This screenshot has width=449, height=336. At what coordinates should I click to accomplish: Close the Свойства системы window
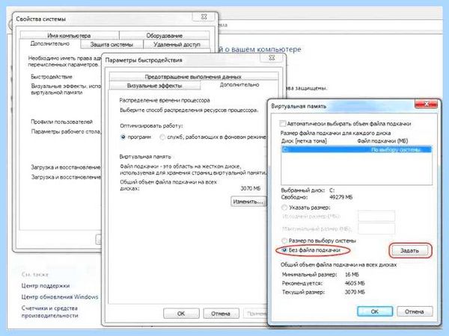(x=204, y=16)
